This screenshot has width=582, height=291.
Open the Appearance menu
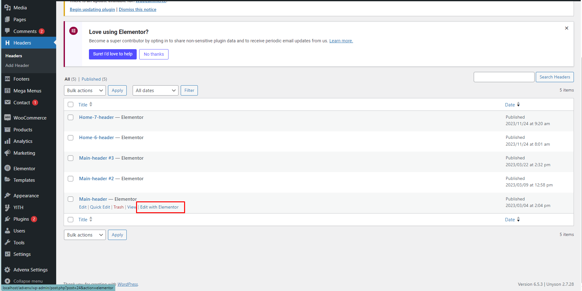click(29, 195)
